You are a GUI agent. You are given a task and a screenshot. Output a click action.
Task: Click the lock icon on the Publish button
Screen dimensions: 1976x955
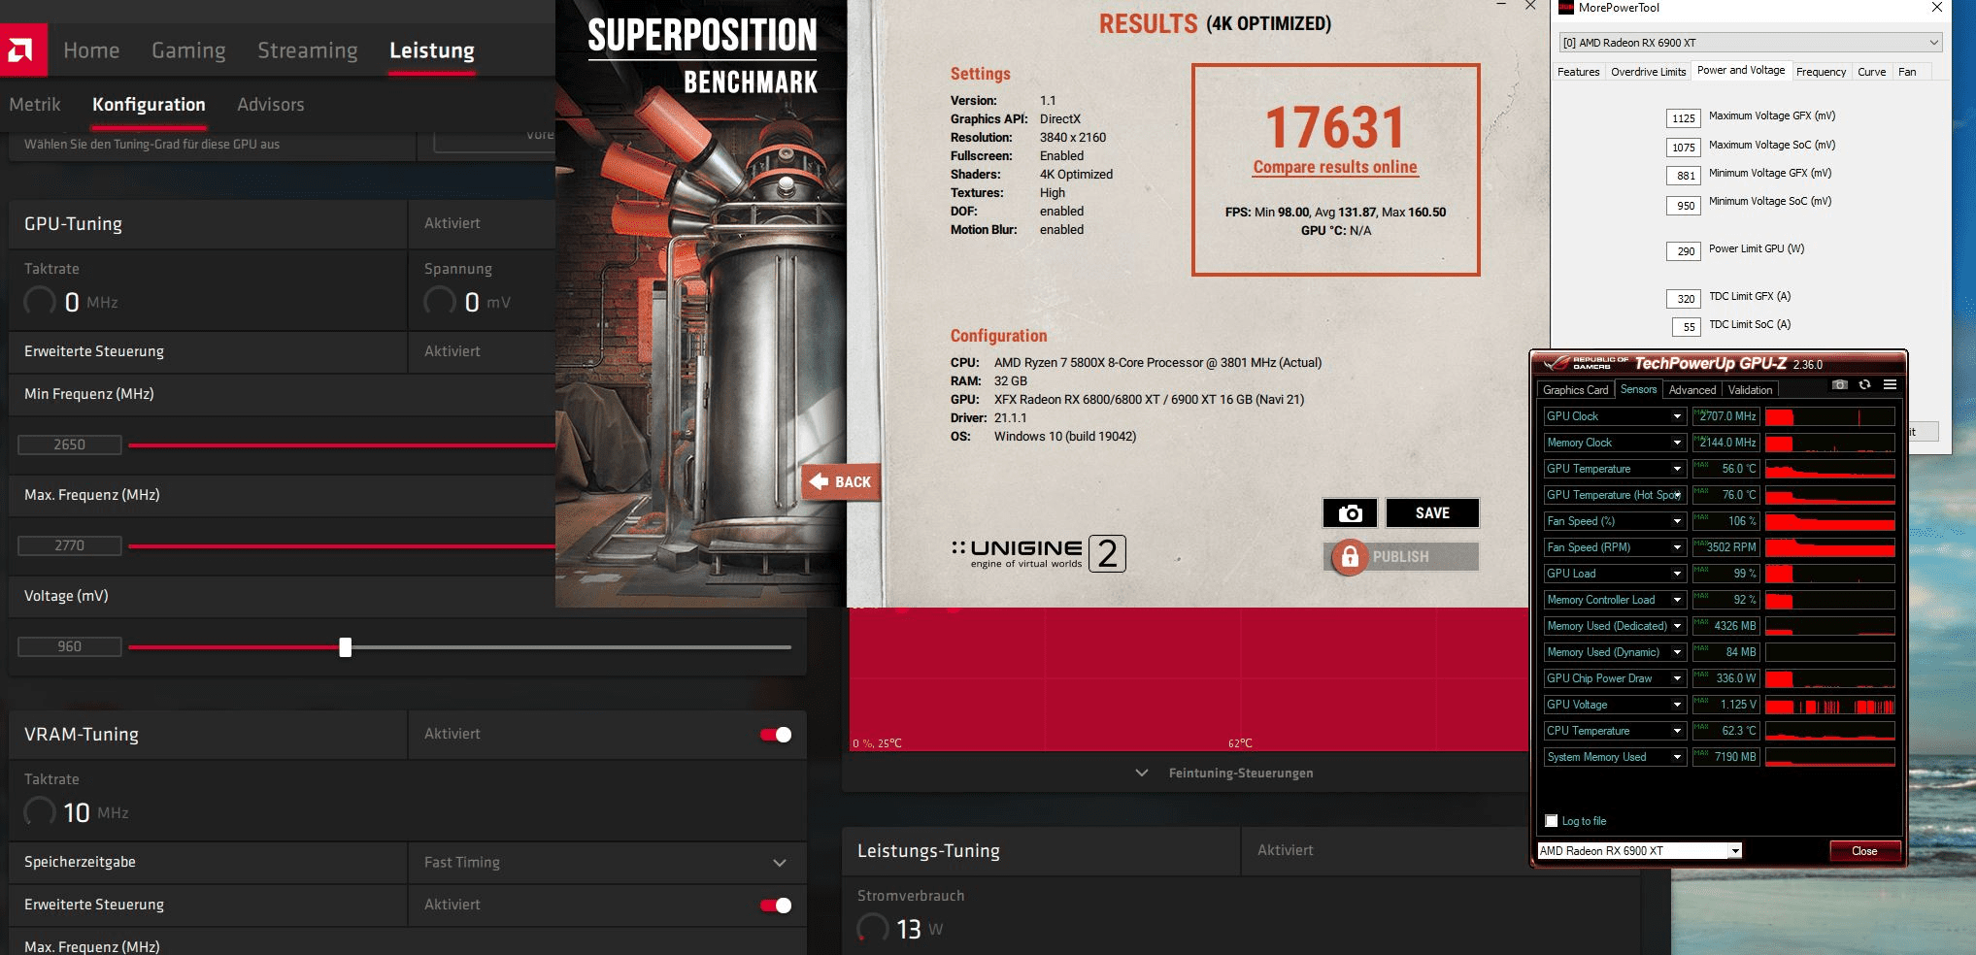click(x=1349, y=557)
